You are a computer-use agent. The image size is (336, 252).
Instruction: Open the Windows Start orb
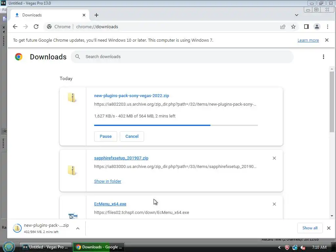click(9, 247)
